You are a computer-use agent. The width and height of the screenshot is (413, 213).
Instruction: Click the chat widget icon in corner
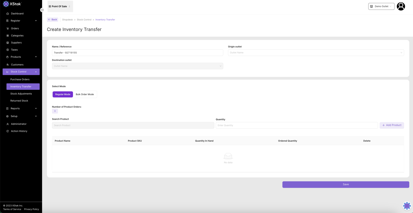(407, 205)
